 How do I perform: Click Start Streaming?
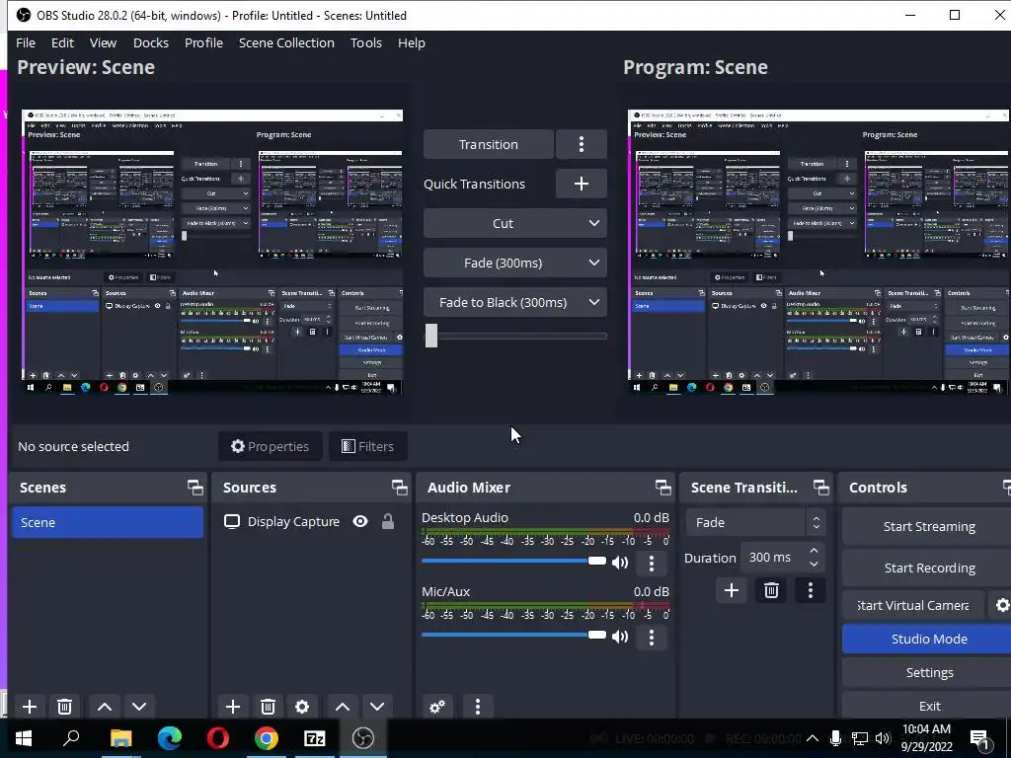(x=929, y=527)
